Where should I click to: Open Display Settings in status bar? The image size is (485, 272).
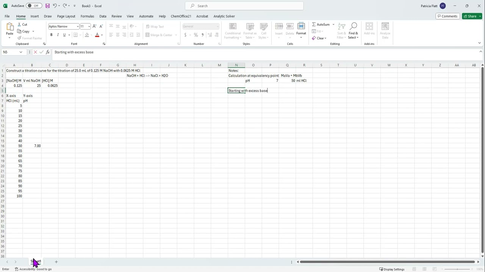[392, 269]
